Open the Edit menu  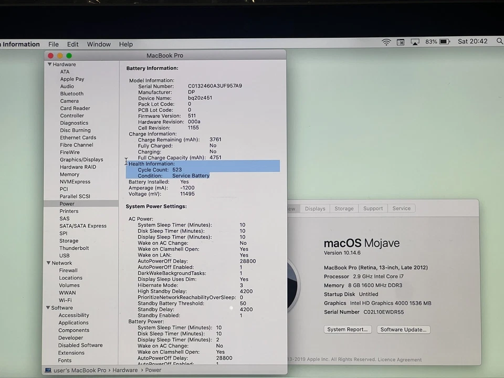coord(72,44)
